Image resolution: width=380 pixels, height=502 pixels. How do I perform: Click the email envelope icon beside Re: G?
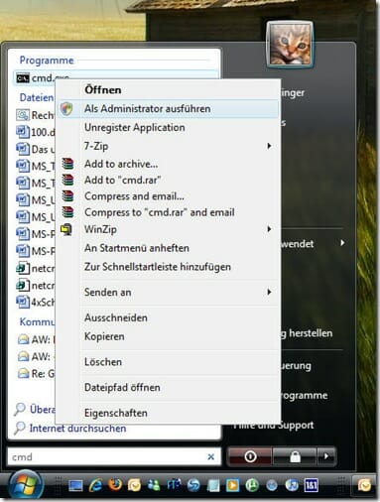click(x=23, y=374)
